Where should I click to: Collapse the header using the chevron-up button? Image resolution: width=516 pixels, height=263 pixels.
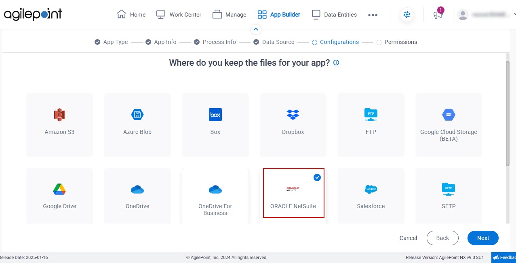point(256,29)
